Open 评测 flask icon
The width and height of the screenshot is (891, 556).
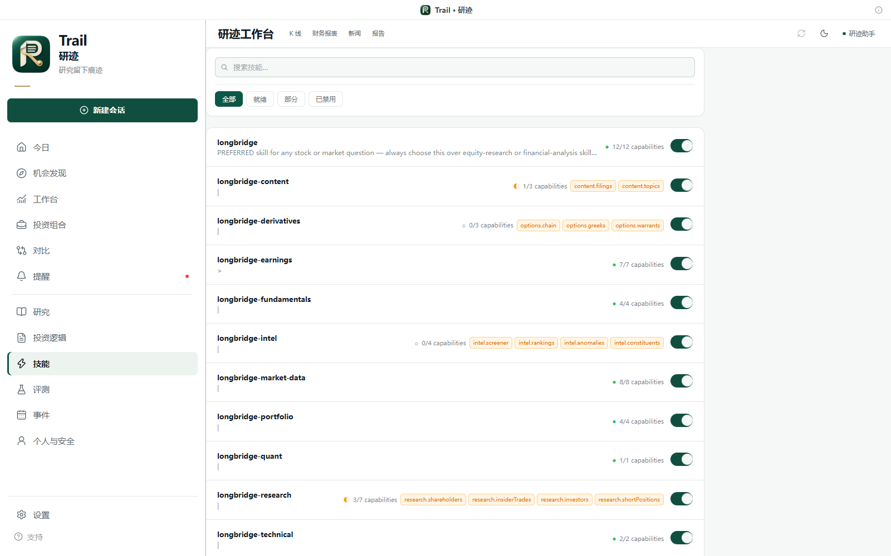22,389
